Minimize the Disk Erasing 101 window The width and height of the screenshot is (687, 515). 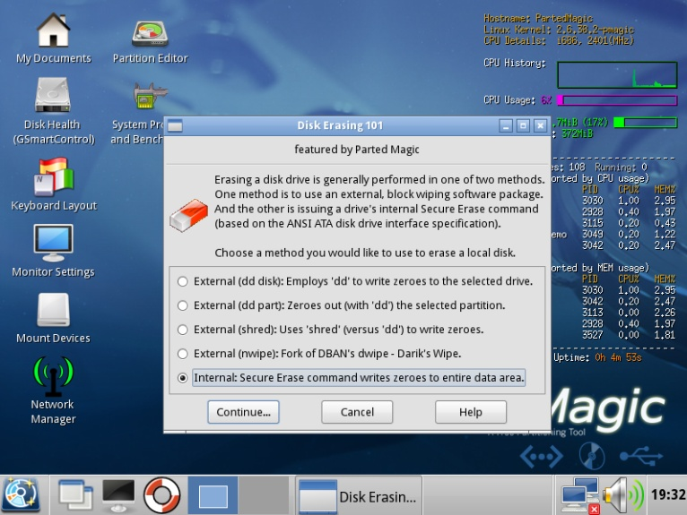tap(506, 126)
